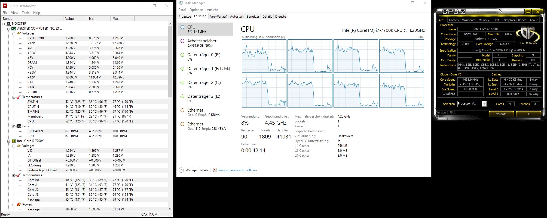Minimize the CPU-Z window with yellow button
547x218 pixels.
point(528,12)
